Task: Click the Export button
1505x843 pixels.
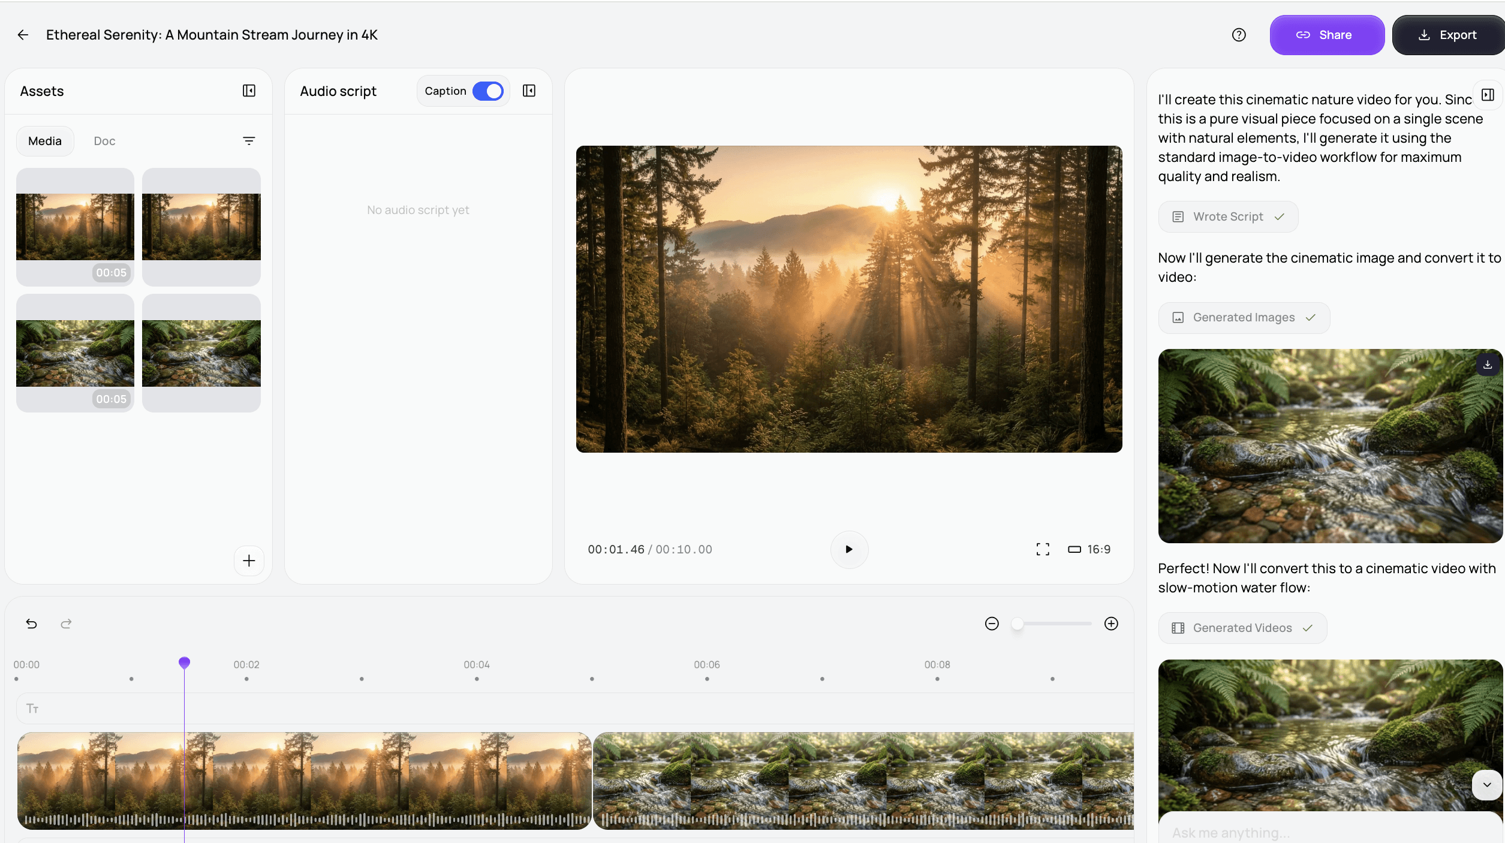Action: tap(1447, 35)
